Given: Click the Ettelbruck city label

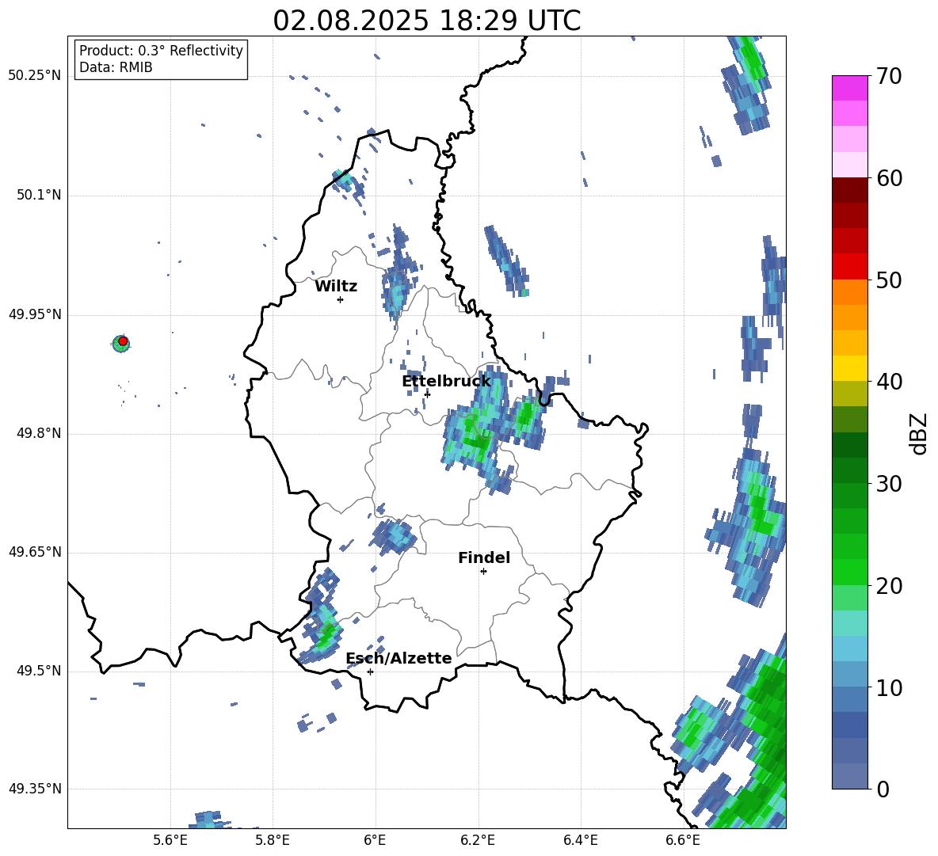Looking at the screenshot, I should coord(446,381).
